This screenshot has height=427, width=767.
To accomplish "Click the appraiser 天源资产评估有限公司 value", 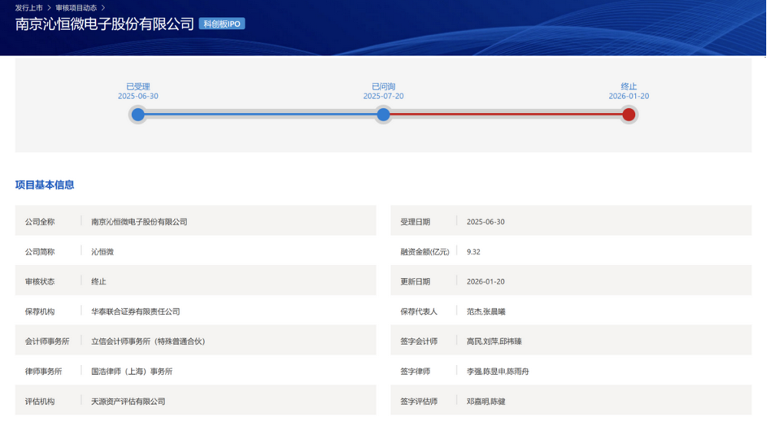I will (x=128, y=401).
